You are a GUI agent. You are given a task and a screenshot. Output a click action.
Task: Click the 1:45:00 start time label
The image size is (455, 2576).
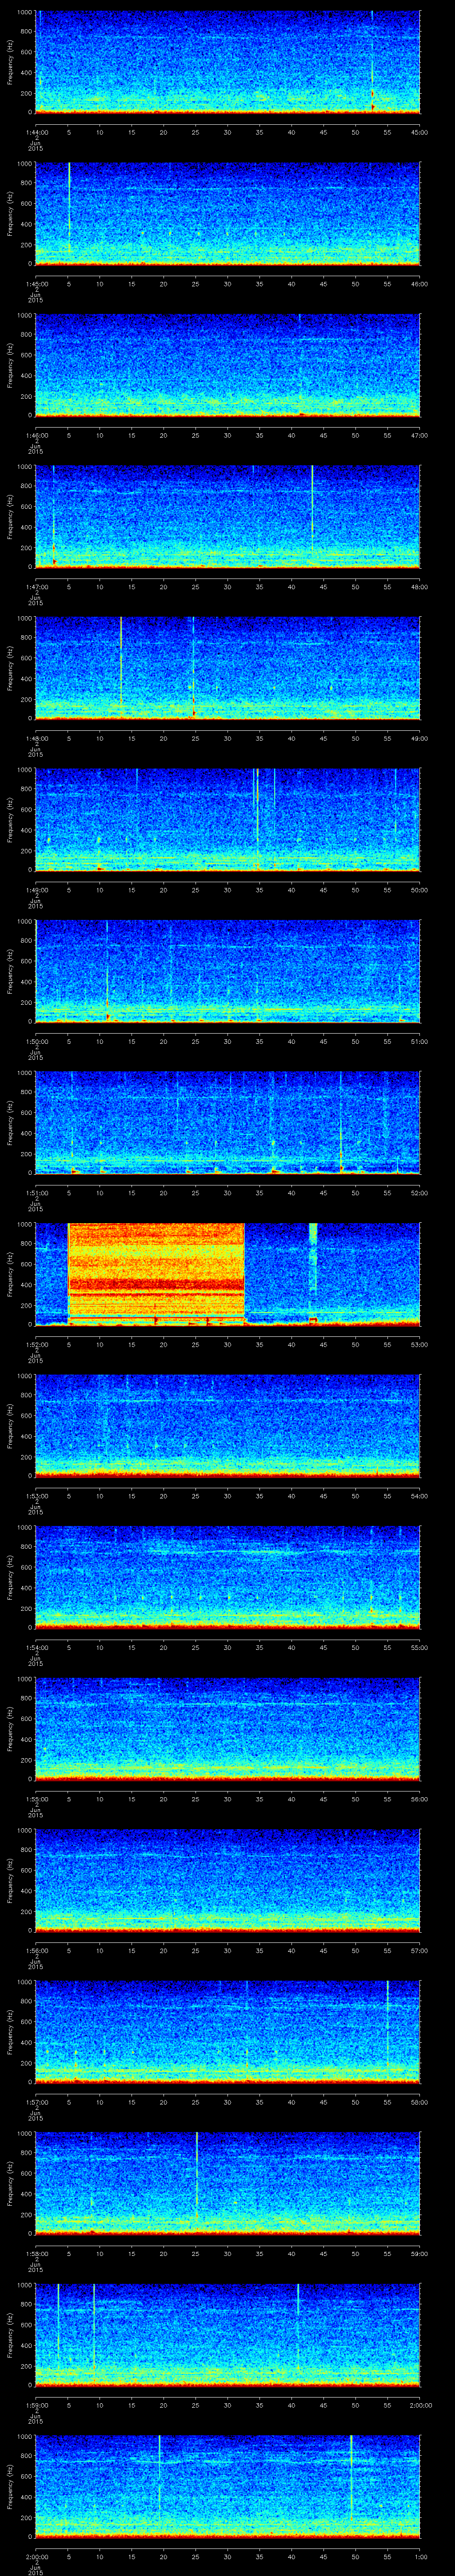[36, 284]
